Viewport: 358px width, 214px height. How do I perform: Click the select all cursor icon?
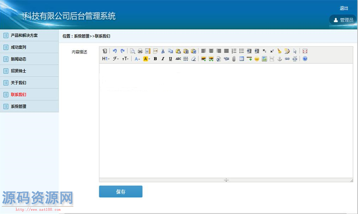coord(295,51)
